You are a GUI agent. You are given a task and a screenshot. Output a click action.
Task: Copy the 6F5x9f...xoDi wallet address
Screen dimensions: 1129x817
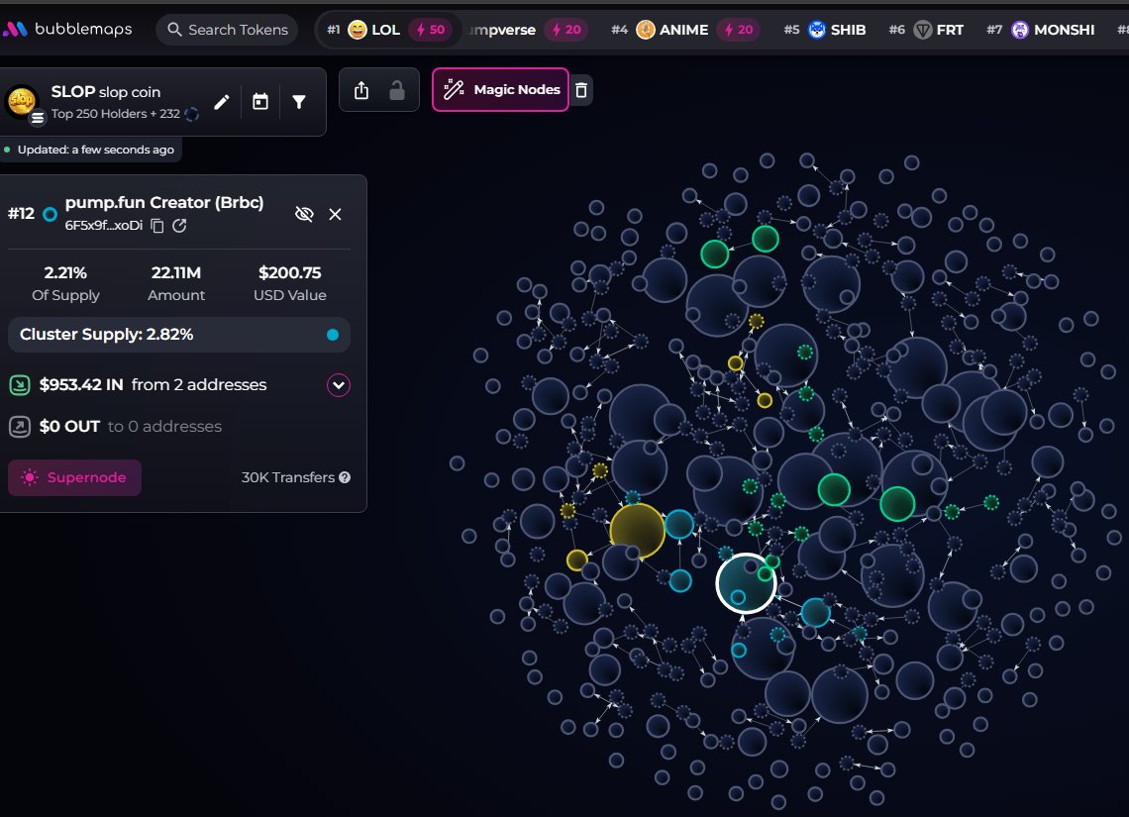157,226
